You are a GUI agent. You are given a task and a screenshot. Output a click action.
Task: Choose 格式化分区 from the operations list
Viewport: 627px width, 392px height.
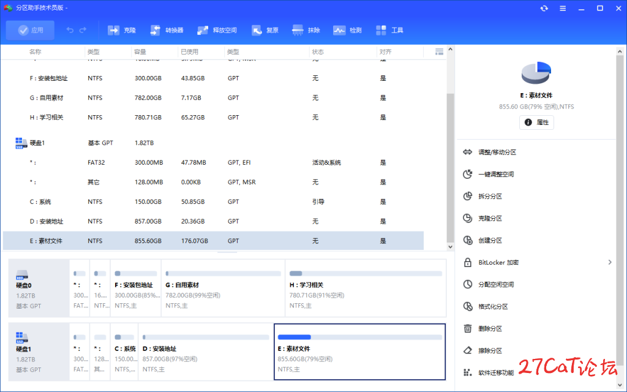tap(493, 306)
